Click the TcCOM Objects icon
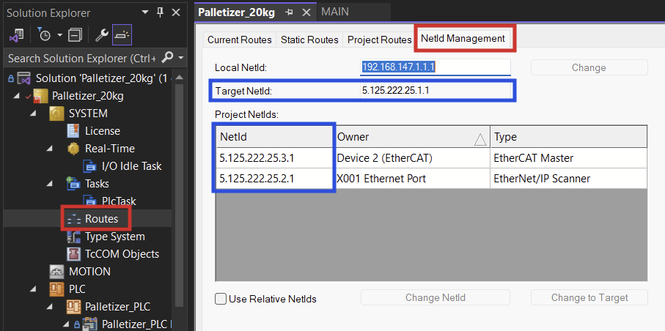Screen dimensions: 665x331 pos(73,254)
